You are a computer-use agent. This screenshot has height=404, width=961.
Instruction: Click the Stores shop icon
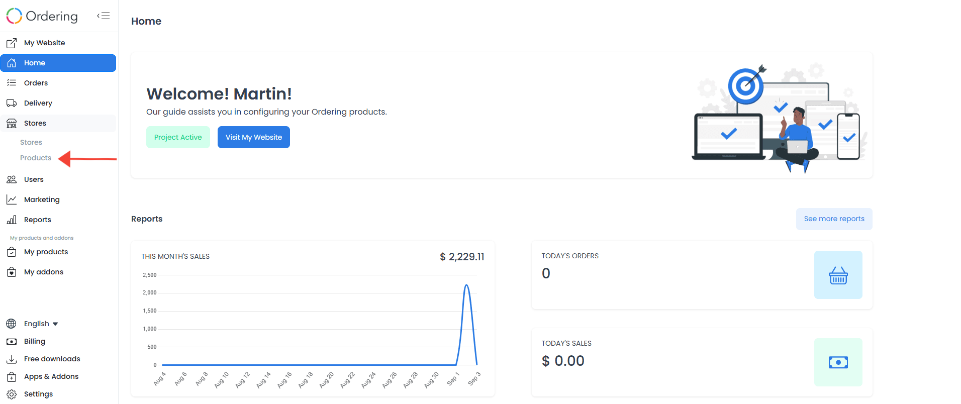12,123
